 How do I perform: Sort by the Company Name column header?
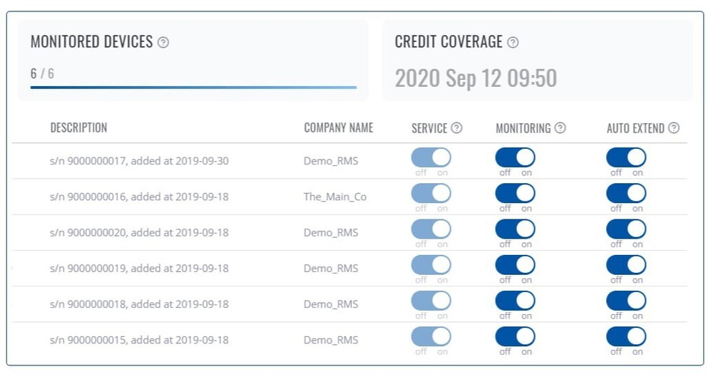pyautogui.click(x=338, y=128)
